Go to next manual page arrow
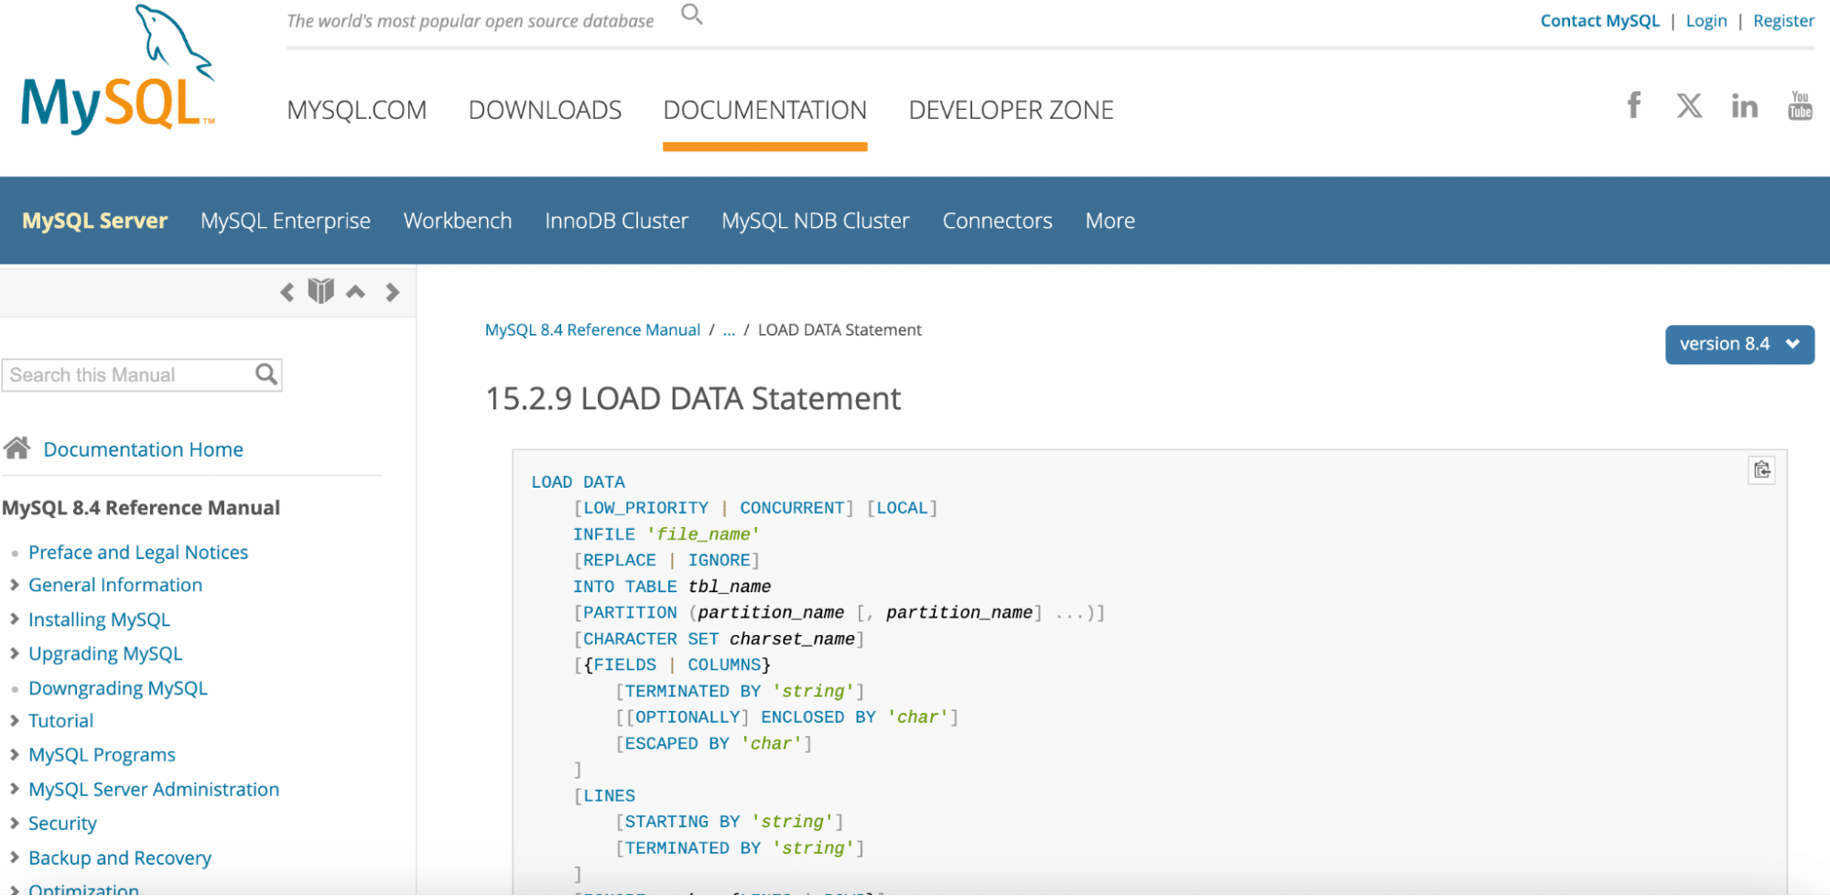Viewport: 1830px width, 896px height. point(393,292)
